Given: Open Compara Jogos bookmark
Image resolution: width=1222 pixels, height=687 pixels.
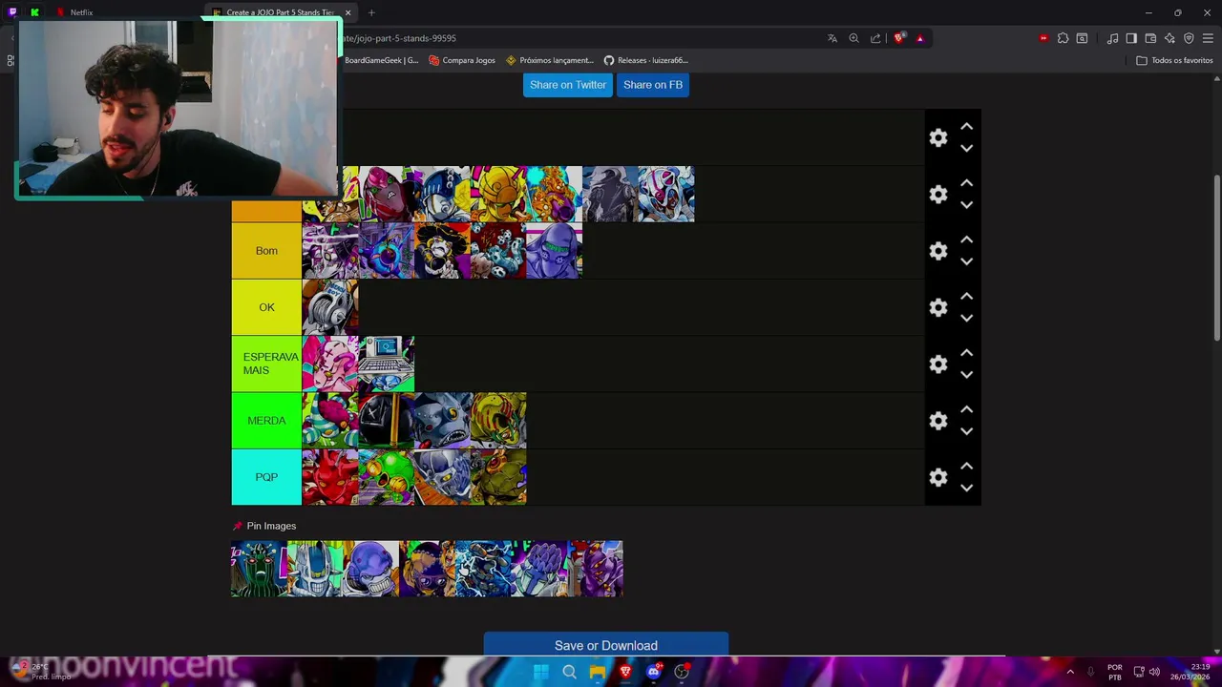Looking at the screenshot, I should pos(462,60).
